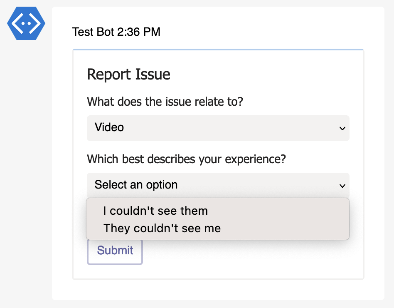
Task: Collapse the open options list via its chevron
Action: [x=342, y=186]
